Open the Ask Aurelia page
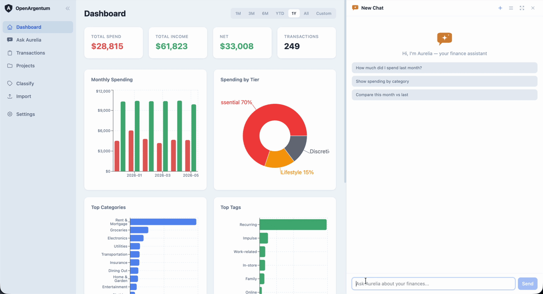This screenshot has height=294, width=543. [x=38, y=40]
